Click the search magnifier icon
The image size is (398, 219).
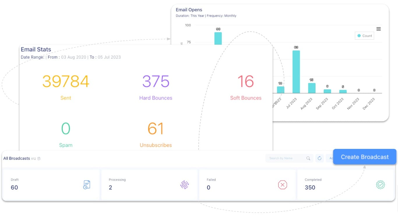tap(308, 158)
